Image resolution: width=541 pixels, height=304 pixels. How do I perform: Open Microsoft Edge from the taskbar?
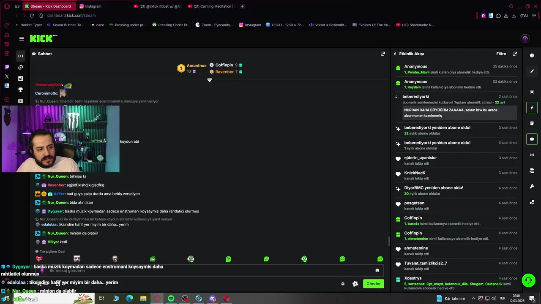coord(129,299)
